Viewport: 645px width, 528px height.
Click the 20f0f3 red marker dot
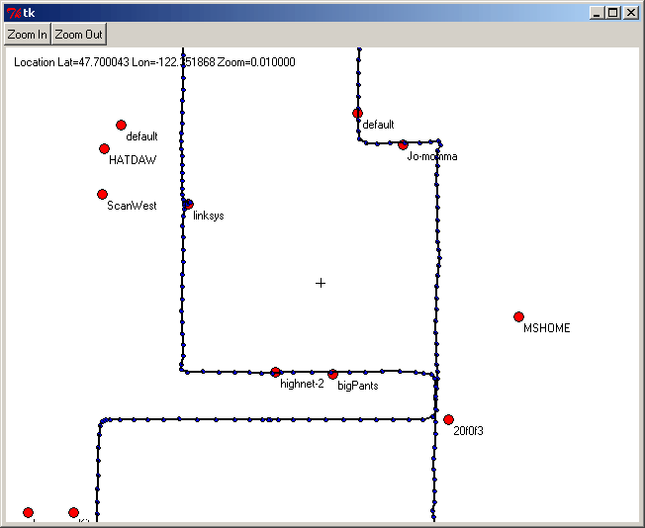[x=448, y=420]
